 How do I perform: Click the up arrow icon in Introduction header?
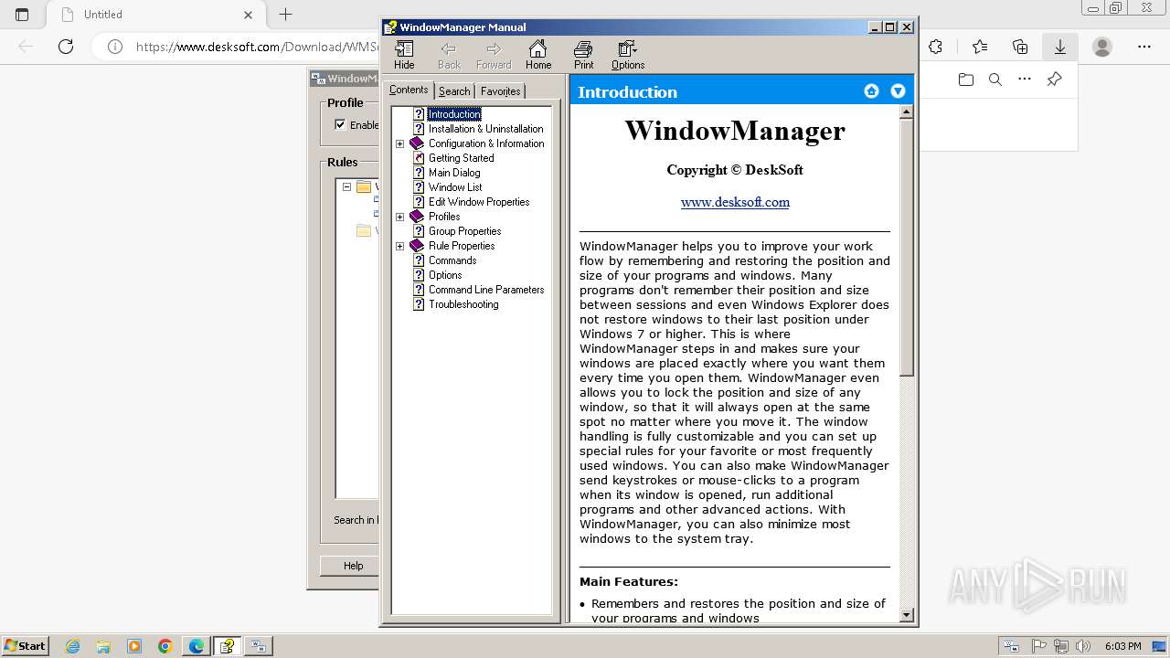tap(871, 90)
